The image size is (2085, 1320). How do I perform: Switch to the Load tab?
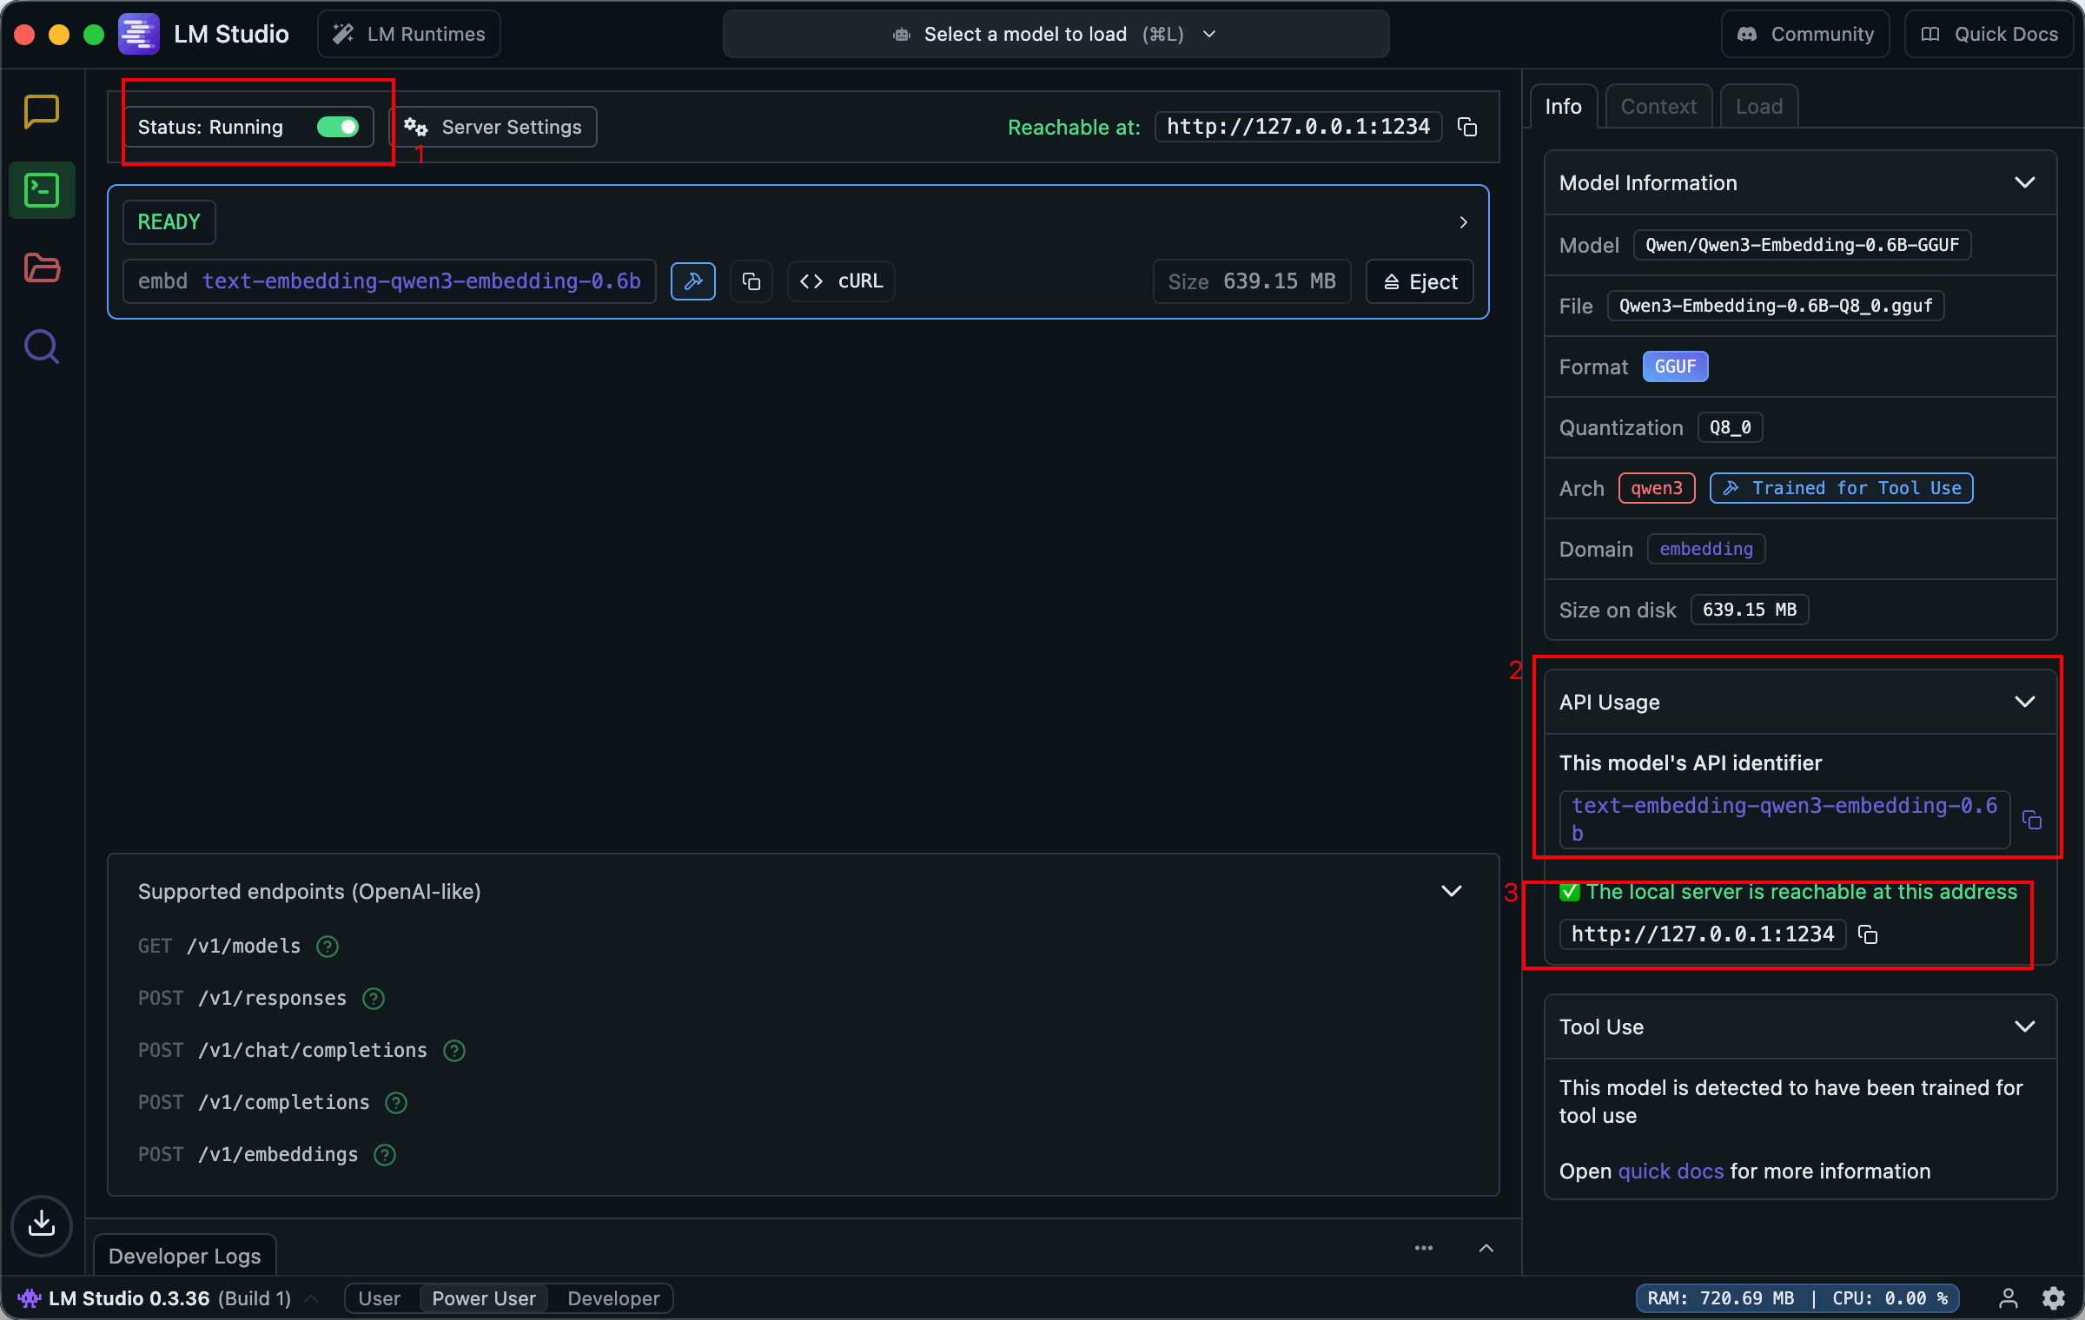click(1758, 107)
